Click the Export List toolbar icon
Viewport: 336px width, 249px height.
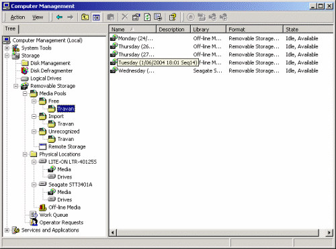coord(158,17)
